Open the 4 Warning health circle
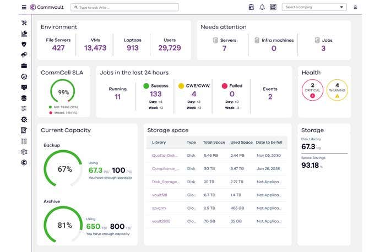 tap(337, 90)
